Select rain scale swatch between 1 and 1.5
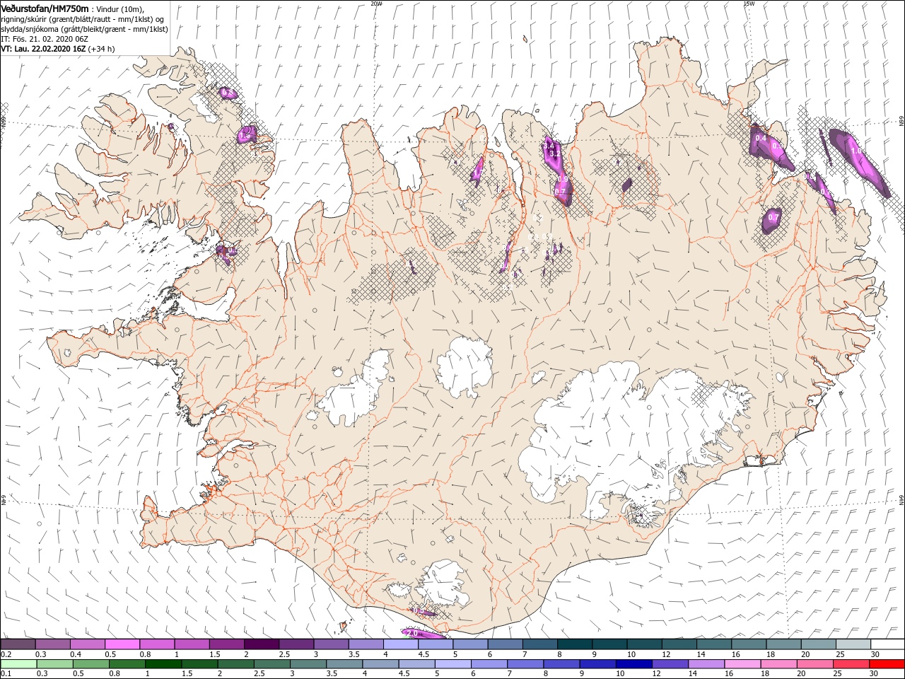Screen dimensions: 905x679 [163, 664]
